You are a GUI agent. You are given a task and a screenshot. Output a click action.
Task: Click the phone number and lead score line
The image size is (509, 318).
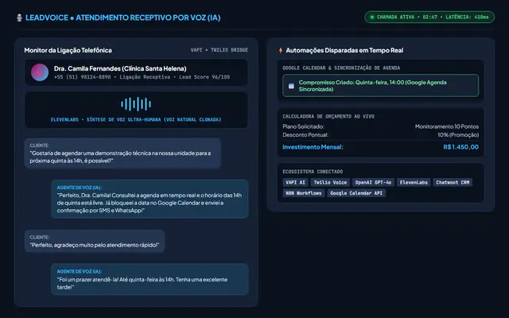pos(142,77)
